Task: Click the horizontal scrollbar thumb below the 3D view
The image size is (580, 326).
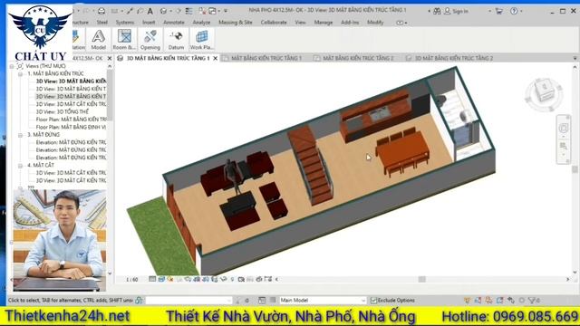Action: (x=421, y=280)
